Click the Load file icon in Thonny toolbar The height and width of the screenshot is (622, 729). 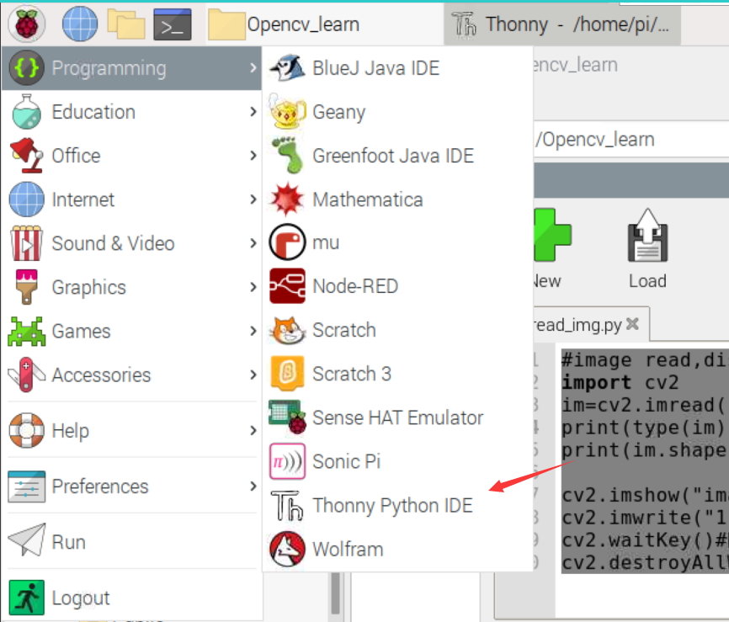647,235
